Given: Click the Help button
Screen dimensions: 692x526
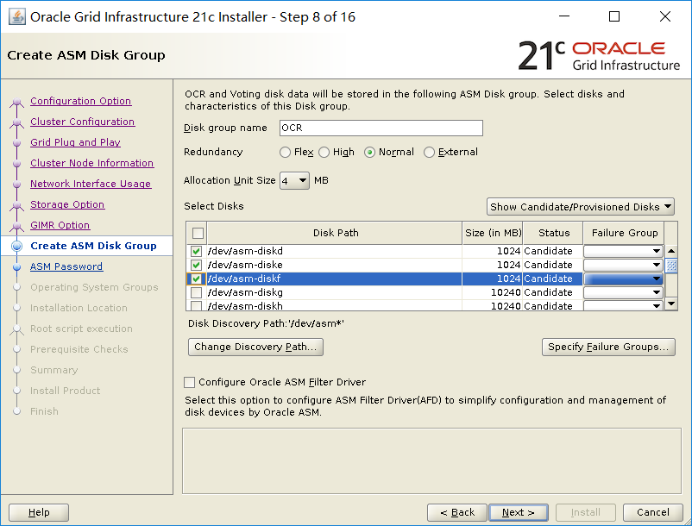Looking at the screenshot, I should pos(39,512).
